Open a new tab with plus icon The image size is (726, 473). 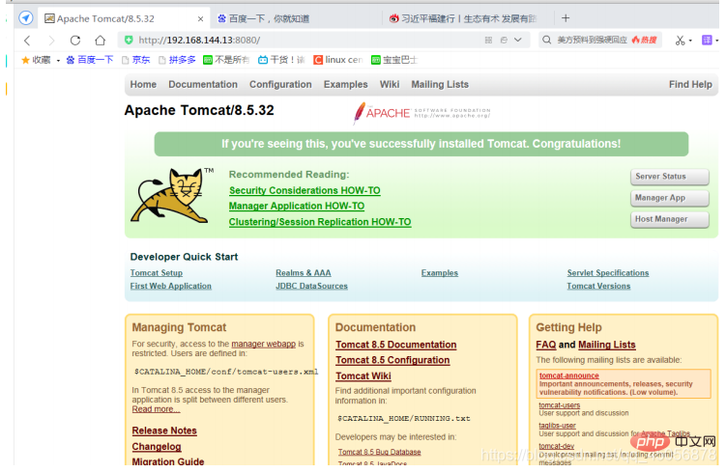click(566, 18)
